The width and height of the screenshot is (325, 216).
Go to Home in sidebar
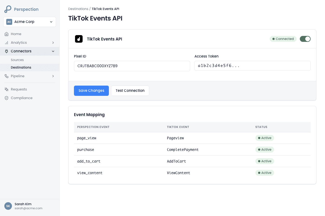pyautogui.click(x=30, y=34)
